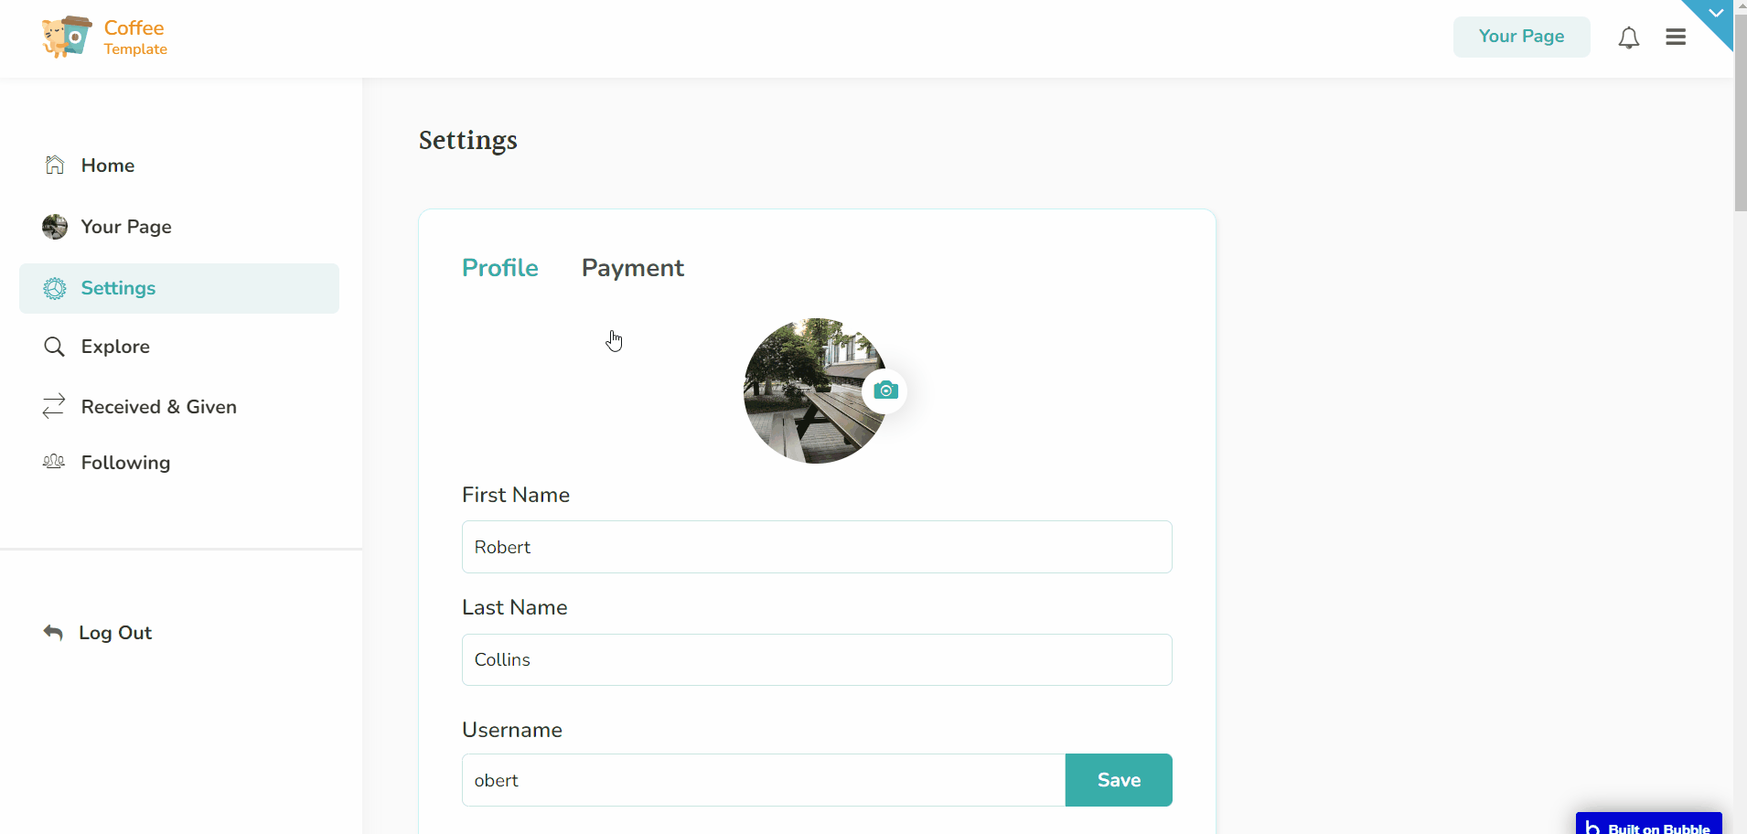Click the camera icon to change photo

point(884,390)
